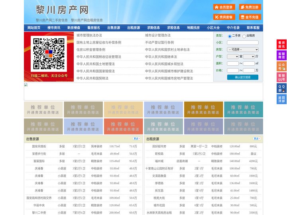287x215 pixels.
Task: Open the 厅 count dropdown
Action: pyautogui.click(x=249, y=57)
